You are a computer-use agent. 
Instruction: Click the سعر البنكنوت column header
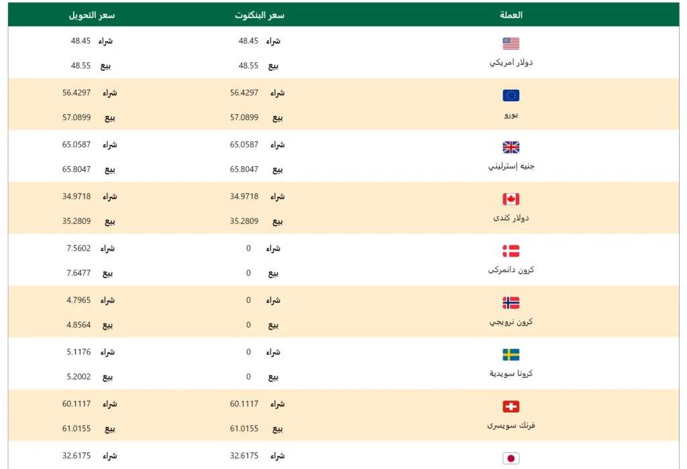[260, 15]
